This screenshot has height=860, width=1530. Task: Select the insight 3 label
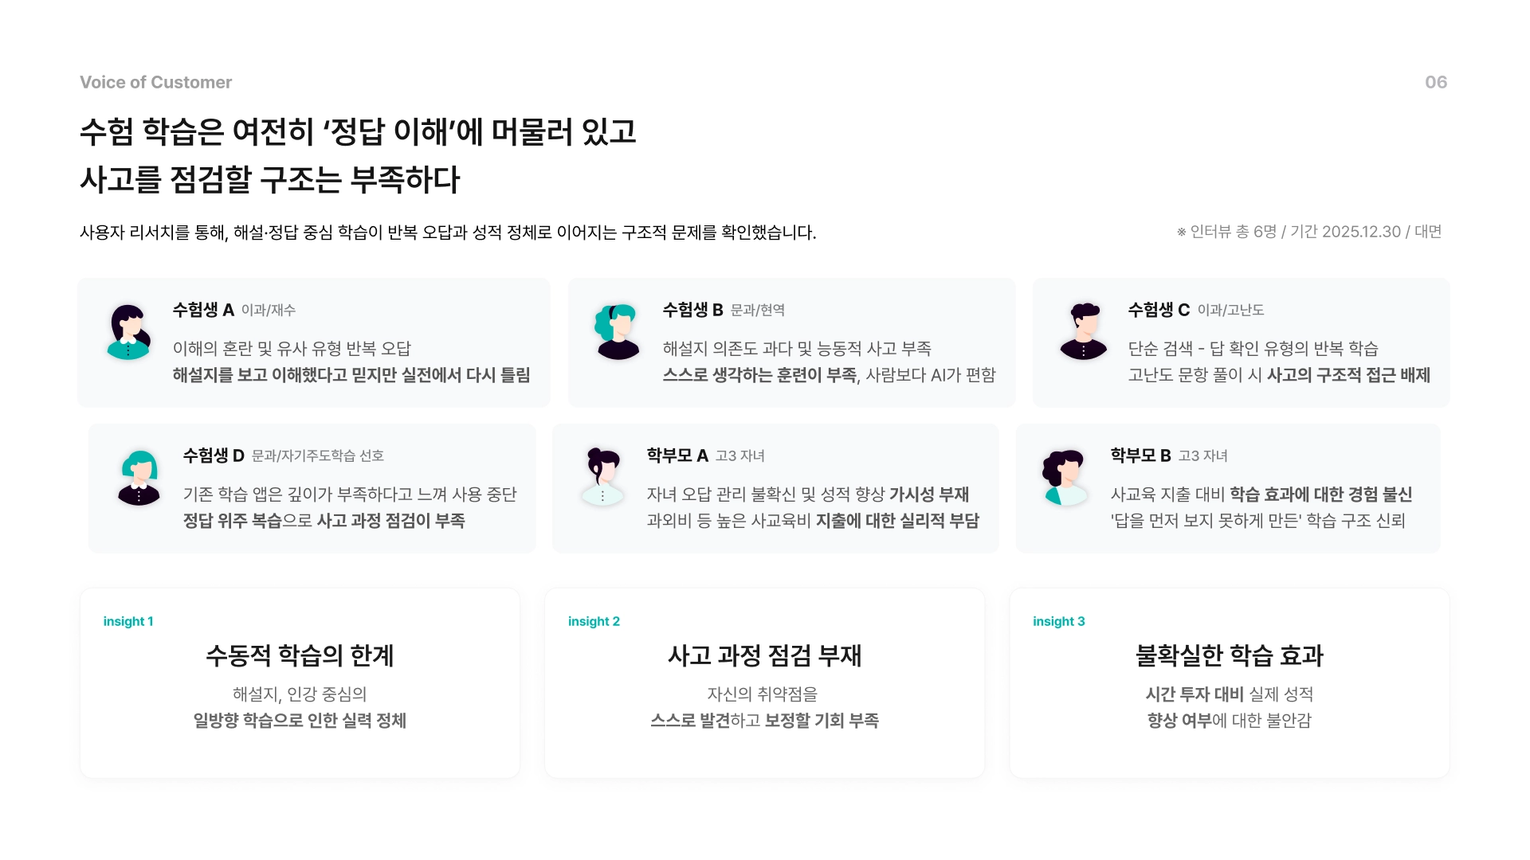[1058, 621]
